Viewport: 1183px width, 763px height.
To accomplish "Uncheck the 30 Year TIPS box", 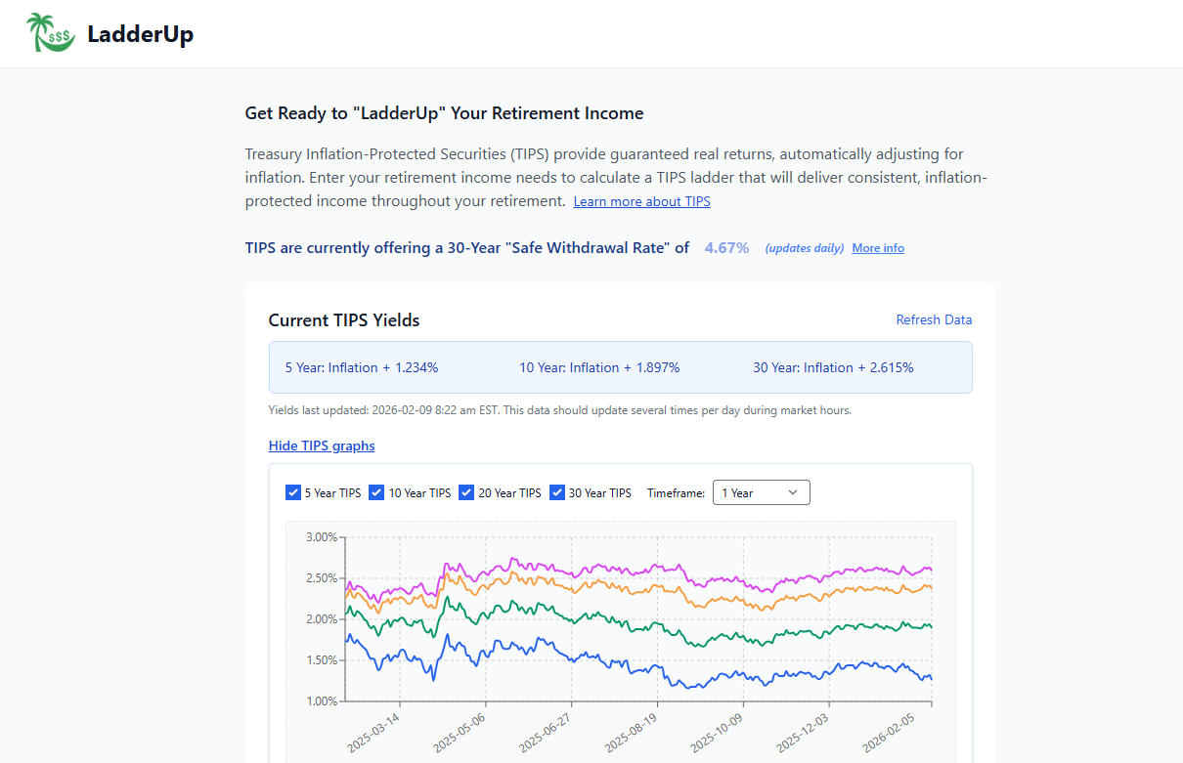I will [x=557, y=492].
